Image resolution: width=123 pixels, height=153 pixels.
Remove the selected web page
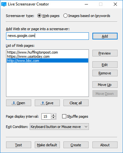(105, 73)
